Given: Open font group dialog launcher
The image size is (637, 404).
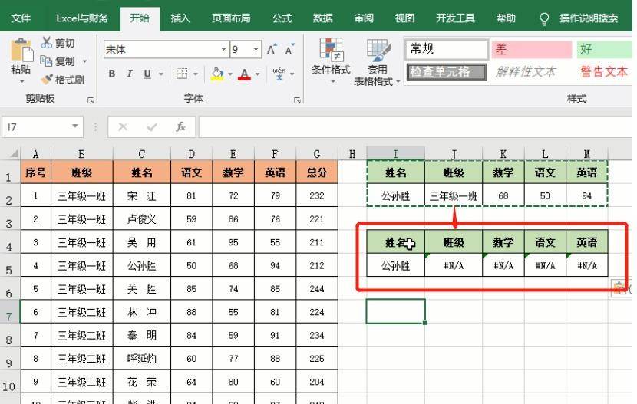Looking at the screenshot, I should pos(297,100).
